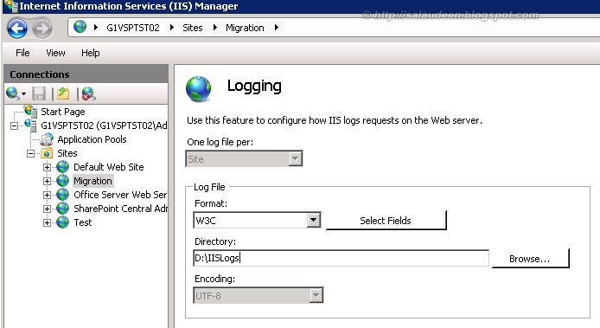Select the Test site label
The image size is (600, 328).
pos(83,222)
